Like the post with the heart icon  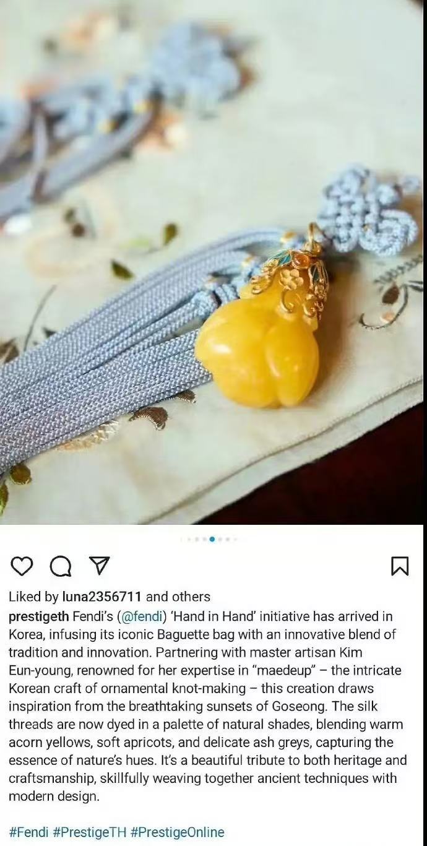point(22,566)
